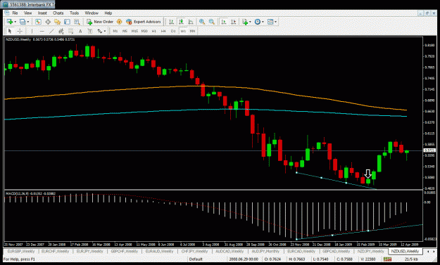
Task: Open the Profiles toolbar icon
Action: 23,22
